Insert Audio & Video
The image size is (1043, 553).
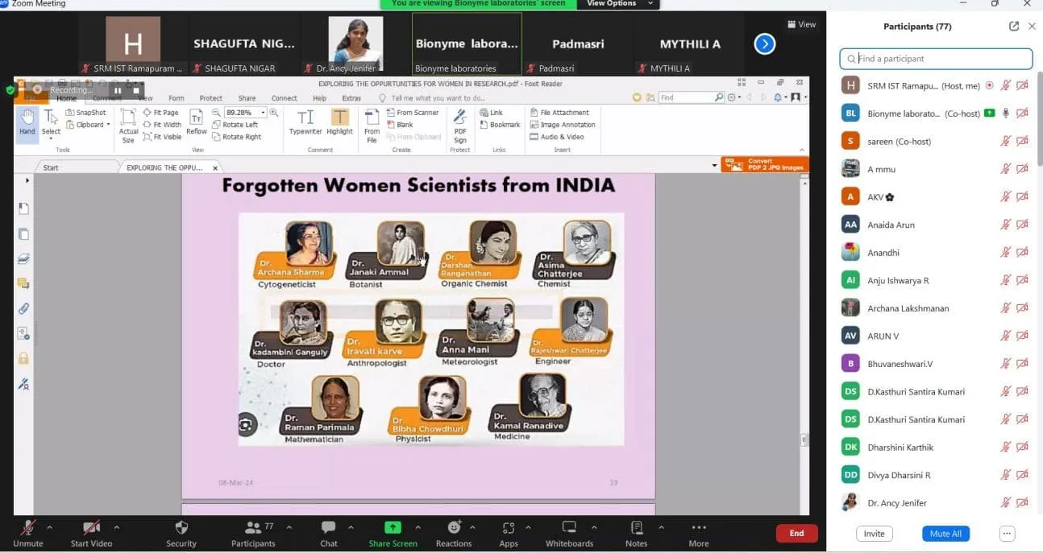pyautogui.click(x=557, y=137)
